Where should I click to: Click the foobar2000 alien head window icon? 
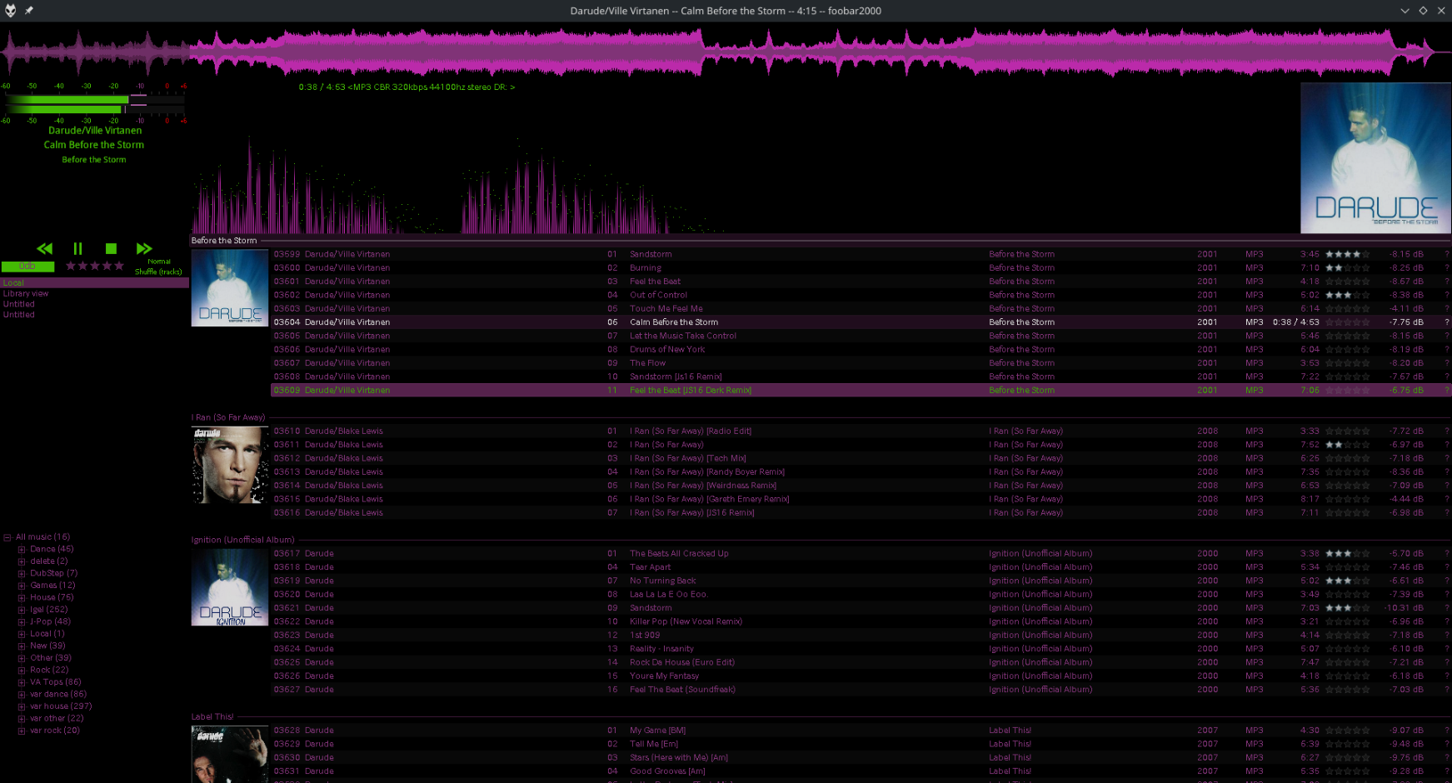(x=11, y=11)
